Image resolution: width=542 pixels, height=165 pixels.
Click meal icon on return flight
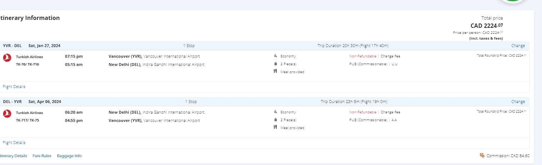[275, 128]
